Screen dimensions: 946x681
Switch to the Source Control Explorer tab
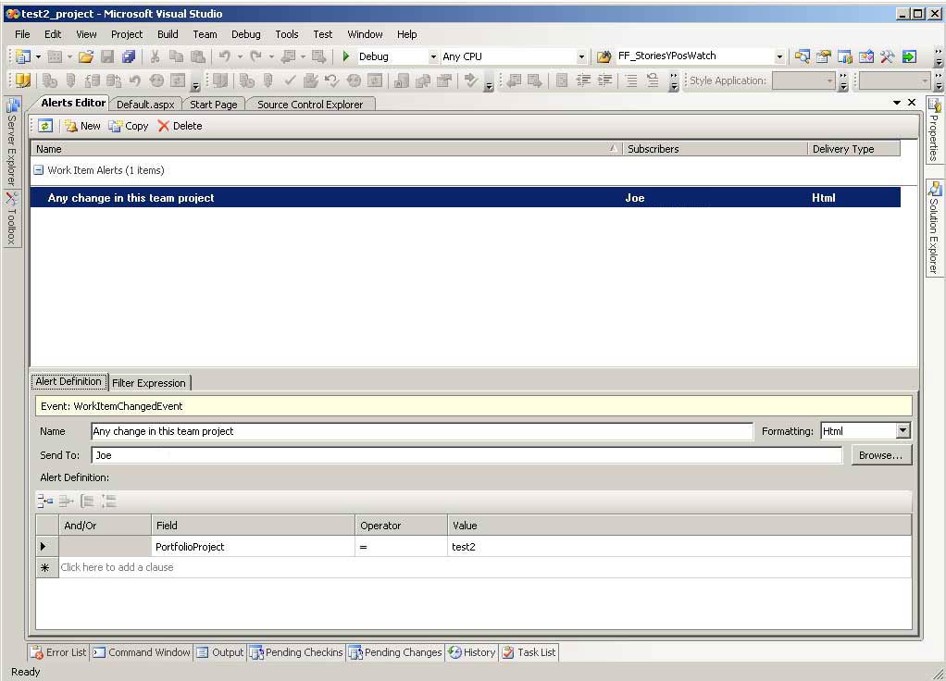(x=310, y=105)
